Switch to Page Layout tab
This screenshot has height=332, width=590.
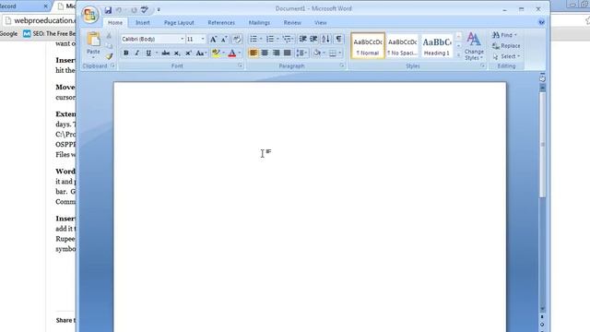click(179, 22)
